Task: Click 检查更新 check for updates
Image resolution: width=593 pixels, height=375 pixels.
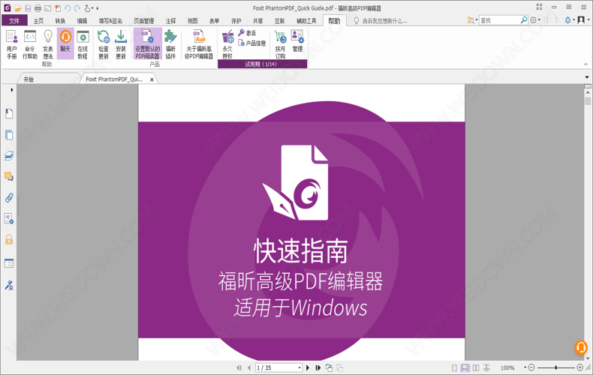Action: [104, 44]
